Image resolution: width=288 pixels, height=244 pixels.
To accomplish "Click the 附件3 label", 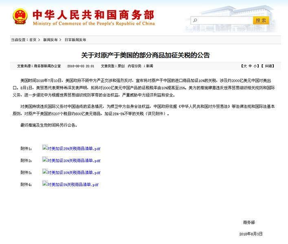I will pyautogui.click(x=26, y=172).
